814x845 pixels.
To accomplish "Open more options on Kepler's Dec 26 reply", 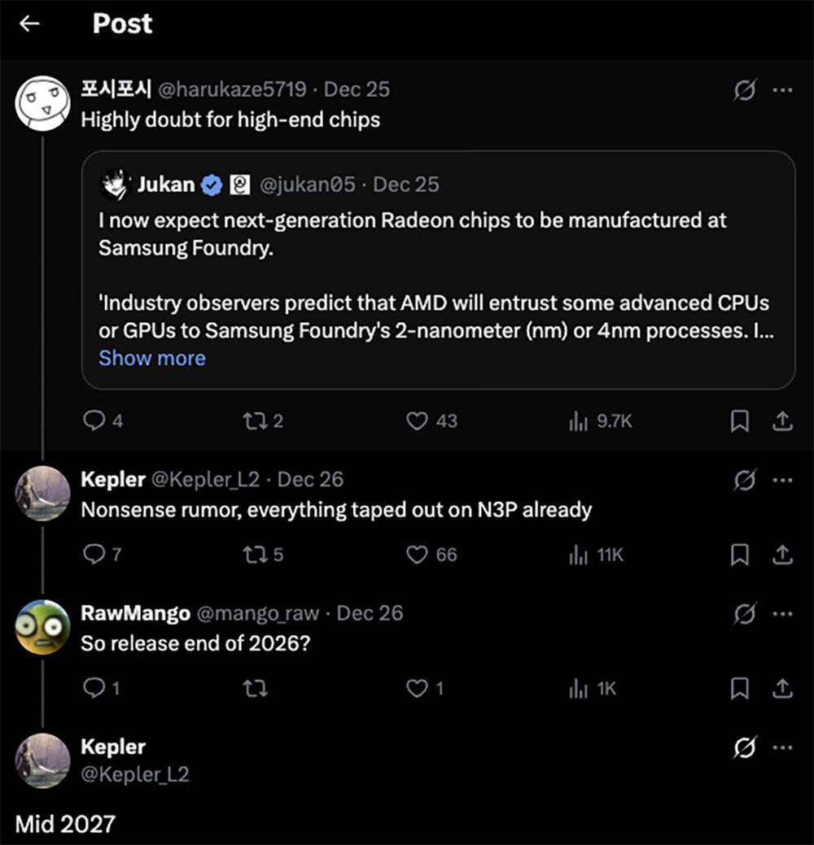I will [x=782, y=480].
